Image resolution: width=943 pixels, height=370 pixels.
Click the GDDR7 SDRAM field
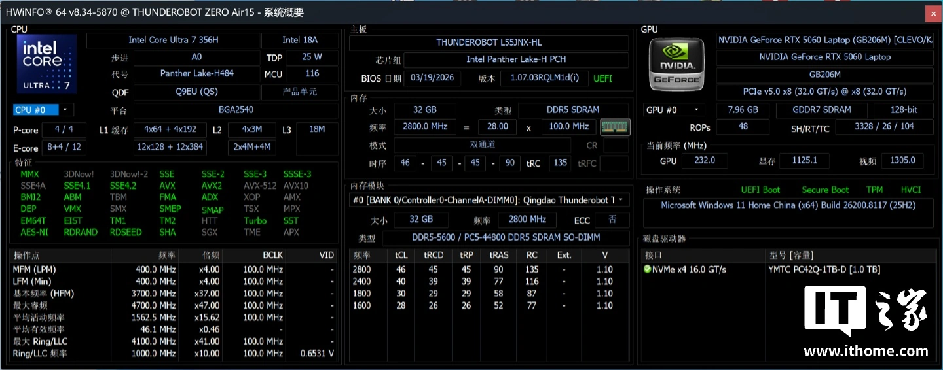tap(821, 110)
